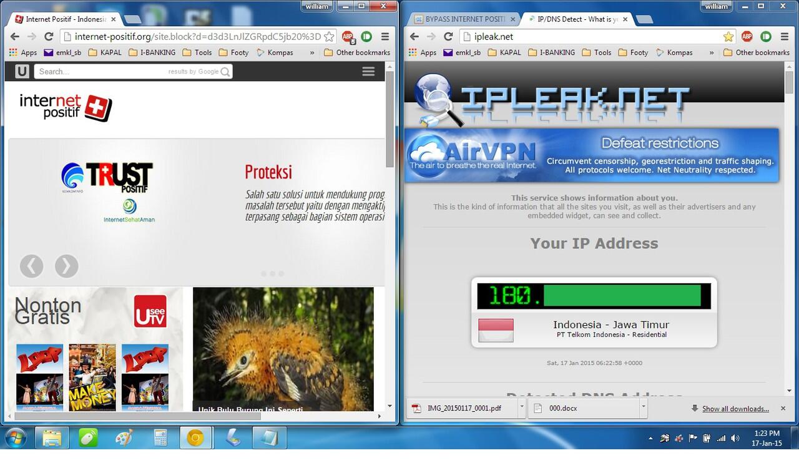
Task: Open Adblock Plus in the ipleak.net window
Action: (x=747, y=37)
